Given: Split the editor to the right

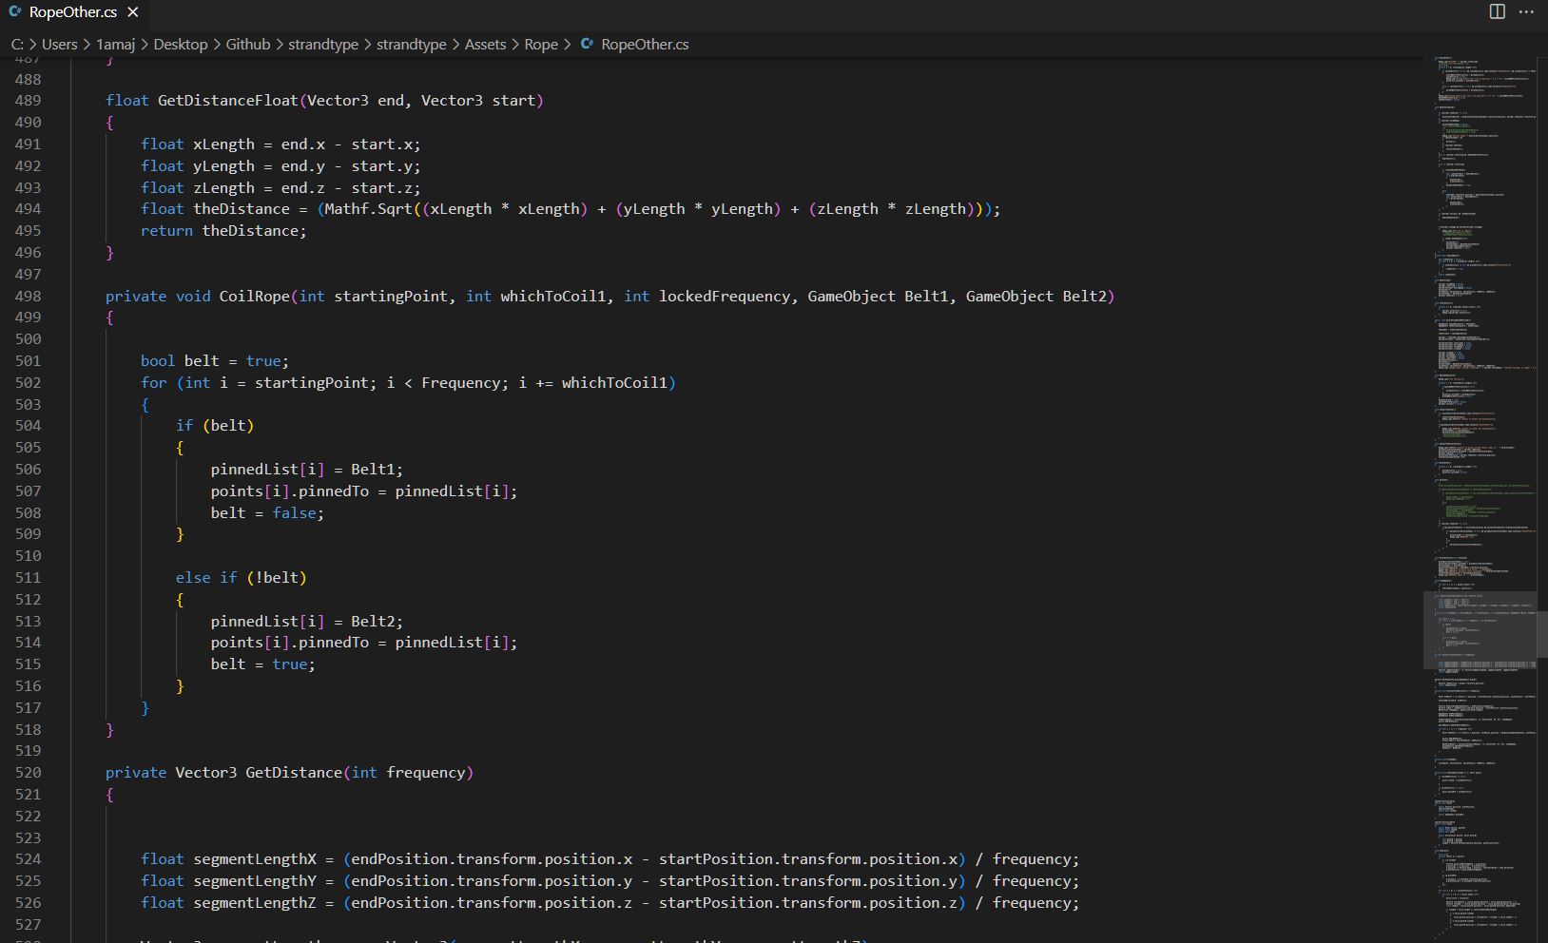Looking at the screenshot, I should (1498, 11).
